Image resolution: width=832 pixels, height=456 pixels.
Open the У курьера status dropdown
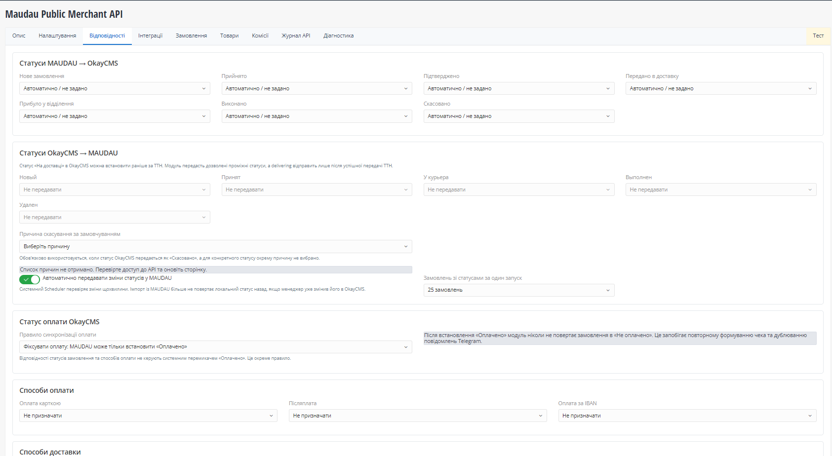519,190
